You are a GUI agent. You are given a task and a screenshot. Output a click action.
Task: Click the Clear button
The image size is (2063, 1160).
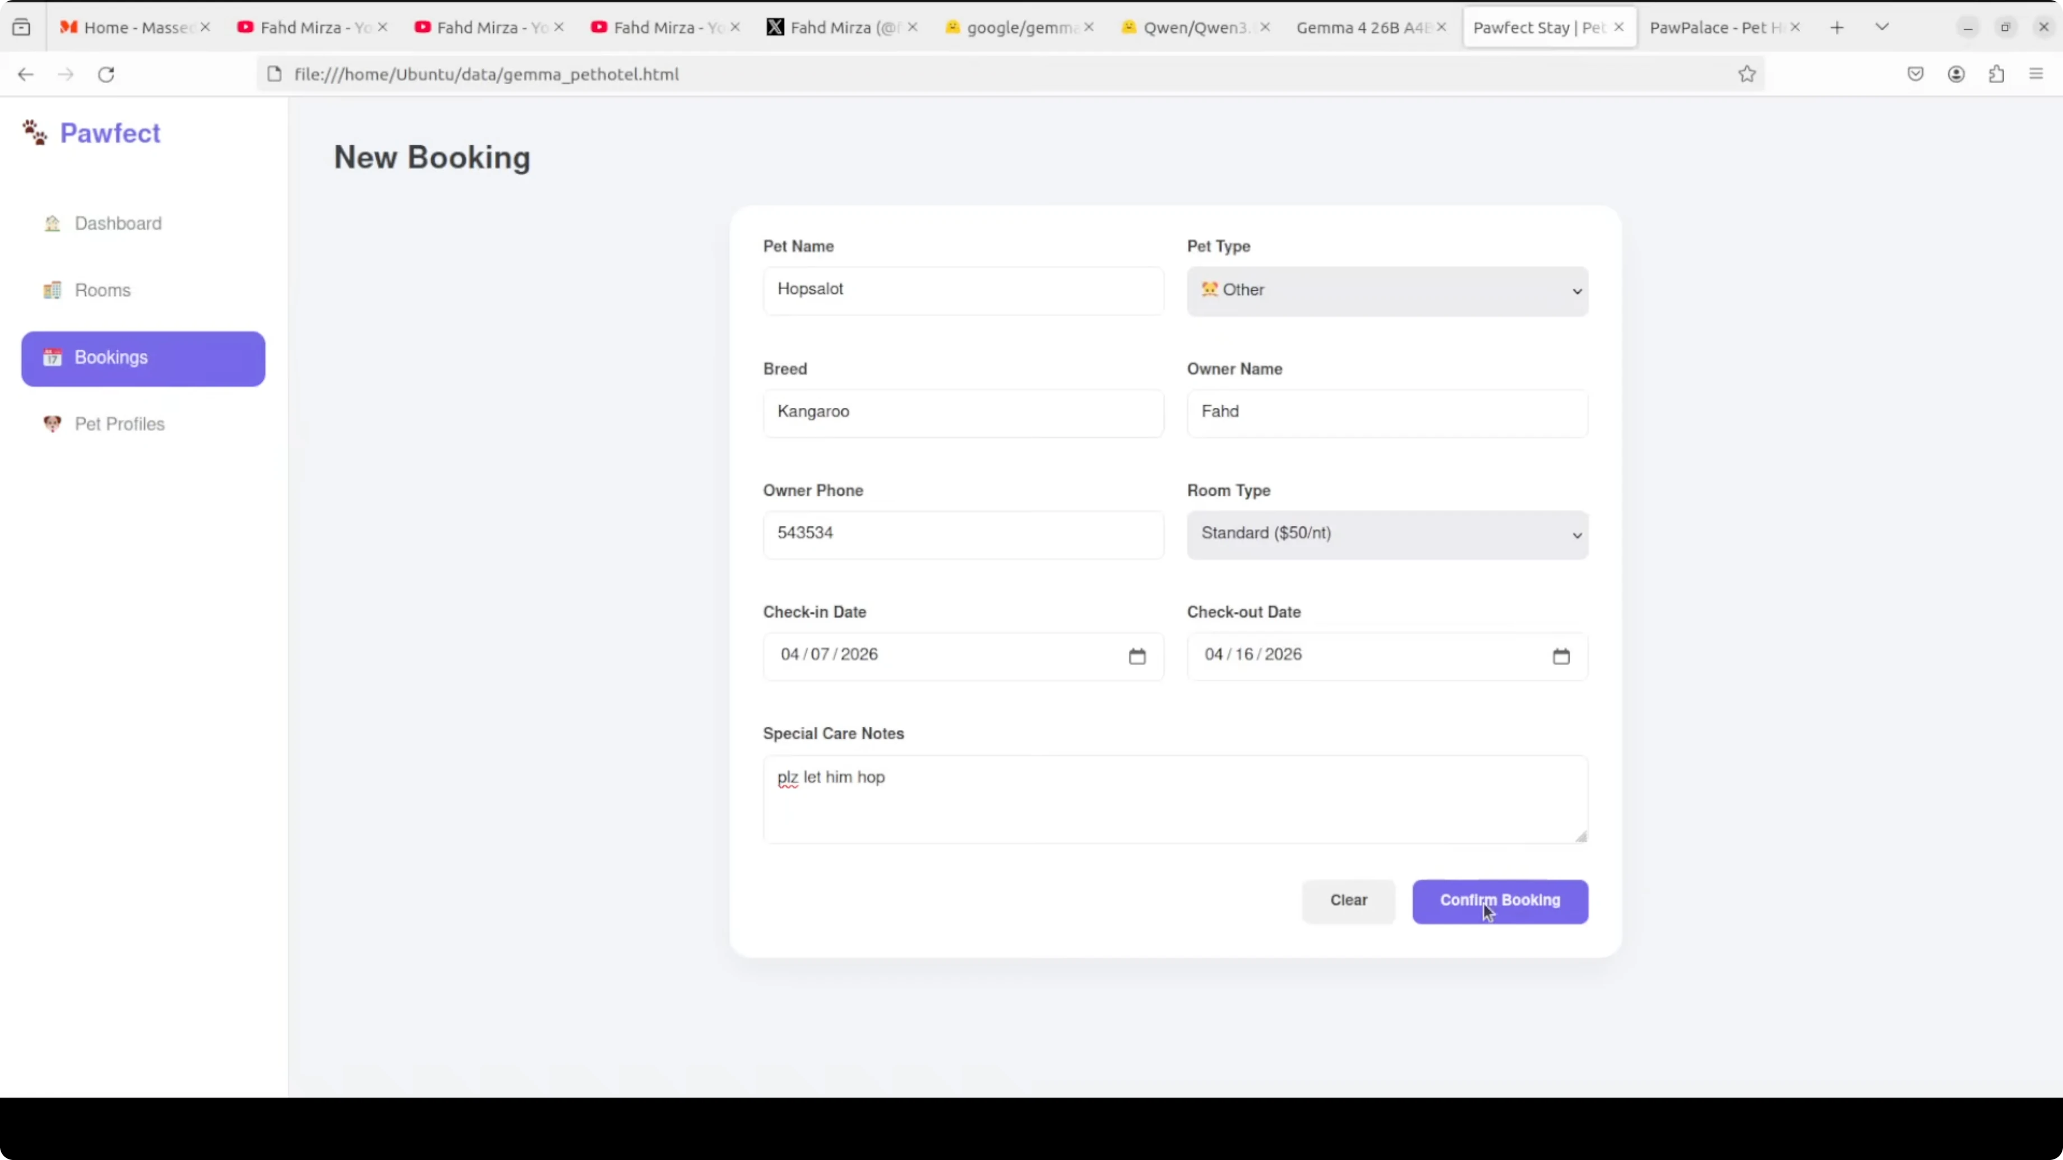pos(1348,901)
